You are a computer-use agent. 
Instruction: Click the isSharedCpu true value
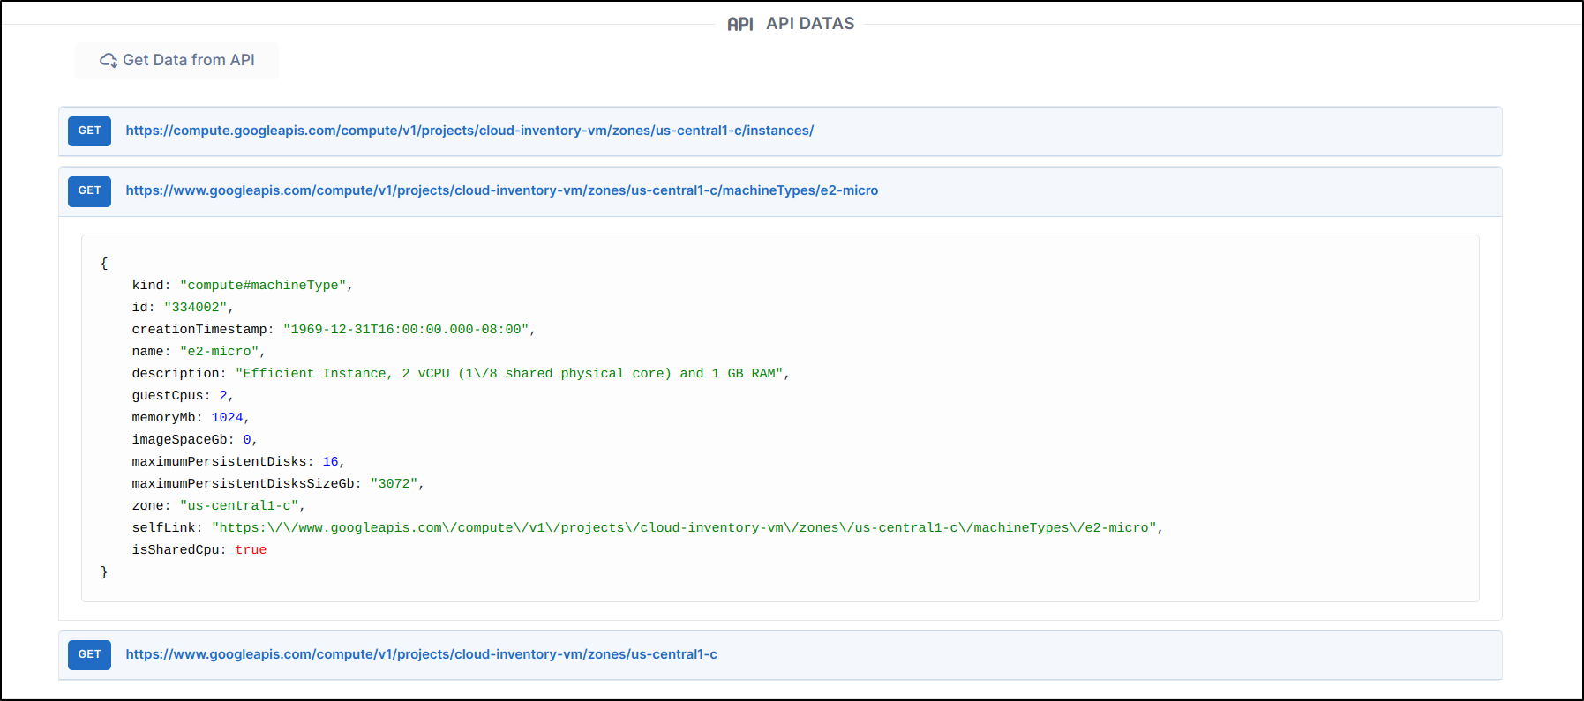[251, 549]
